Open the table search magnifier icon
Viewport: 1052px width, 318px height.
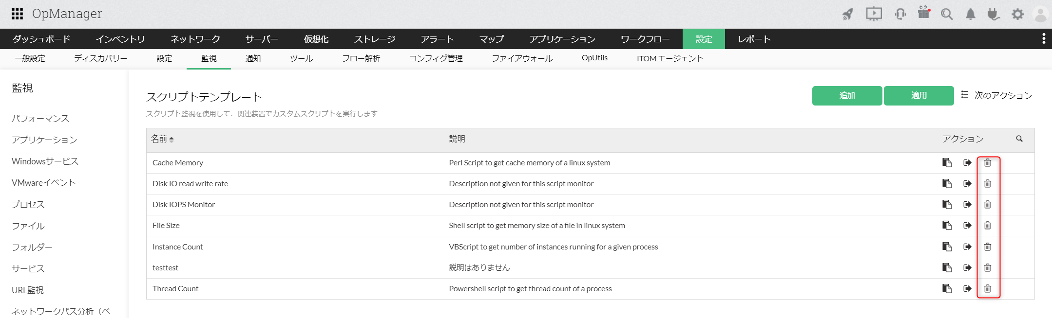[x=1019, y=139]
